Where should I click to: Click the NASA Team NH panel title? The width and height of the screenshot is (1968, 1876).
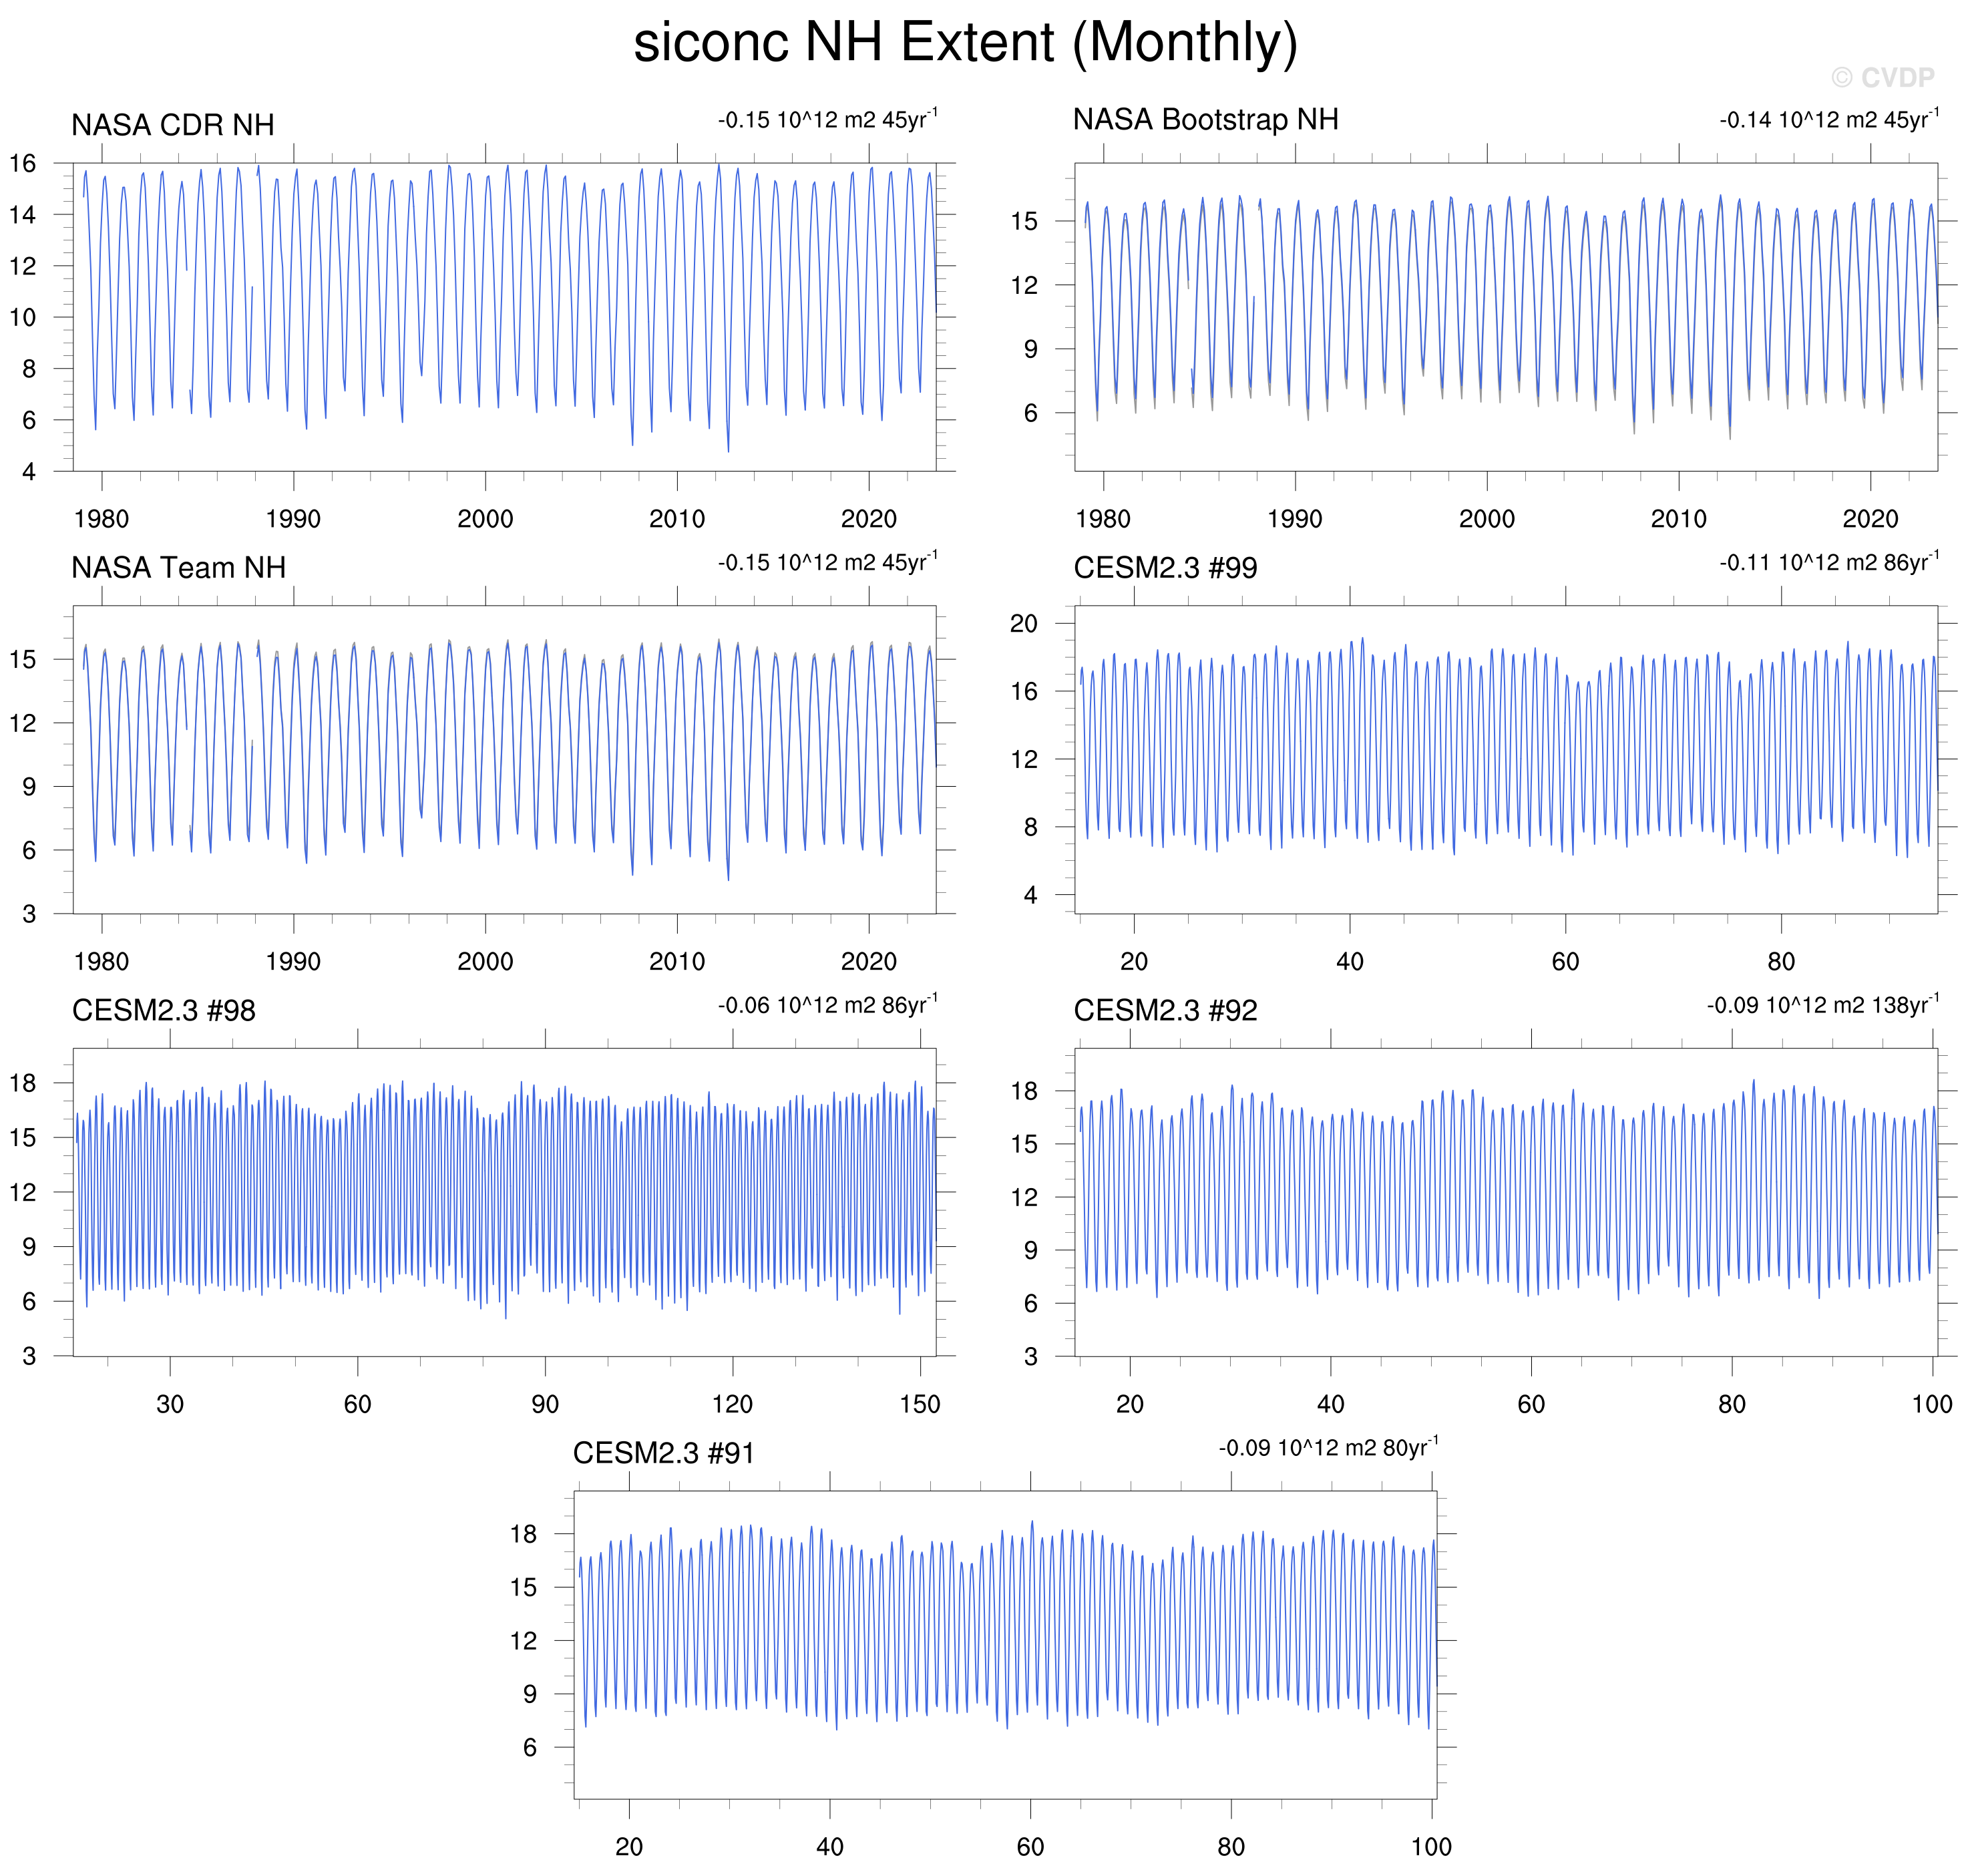pyautogui.click(x=178, y=568)
